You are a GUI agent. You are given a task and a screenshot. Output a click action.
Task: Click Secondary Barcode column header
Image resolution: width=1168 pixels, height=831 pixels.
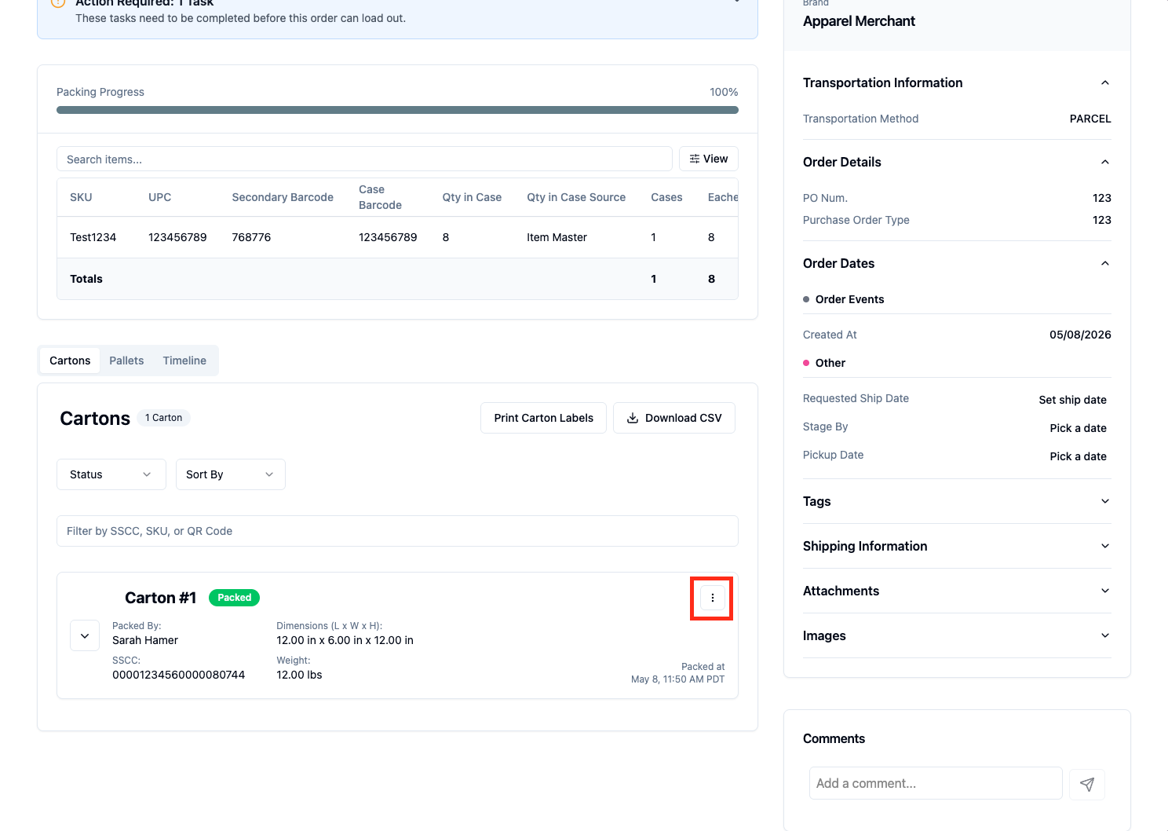coord(283,197)
